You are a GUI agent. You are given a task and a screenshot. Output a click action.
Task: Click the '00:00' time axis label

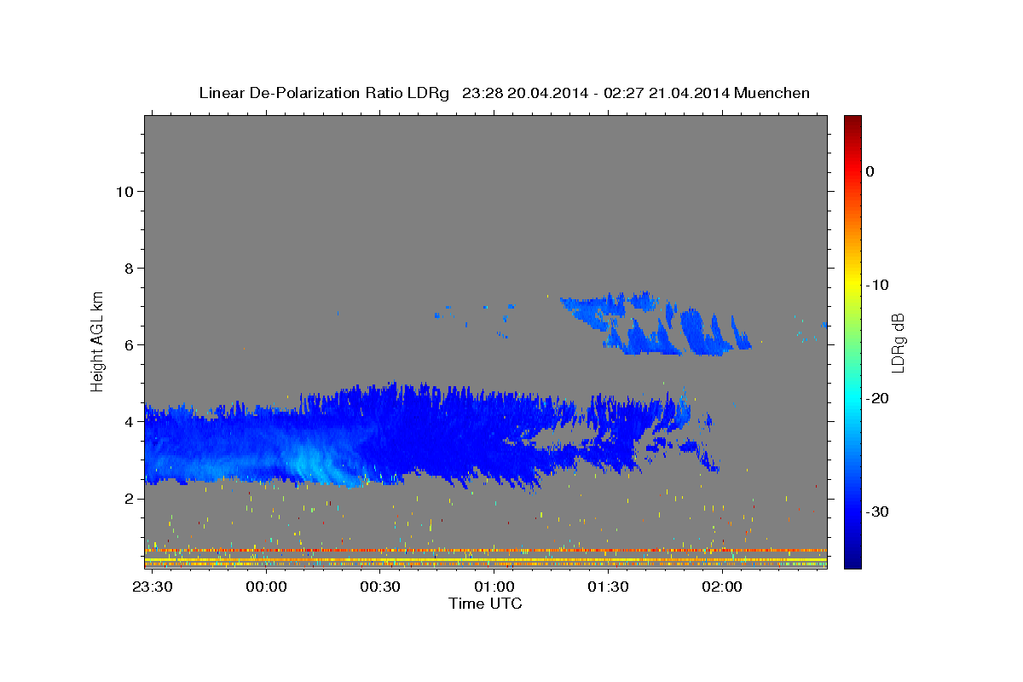(x=266, y=587)
